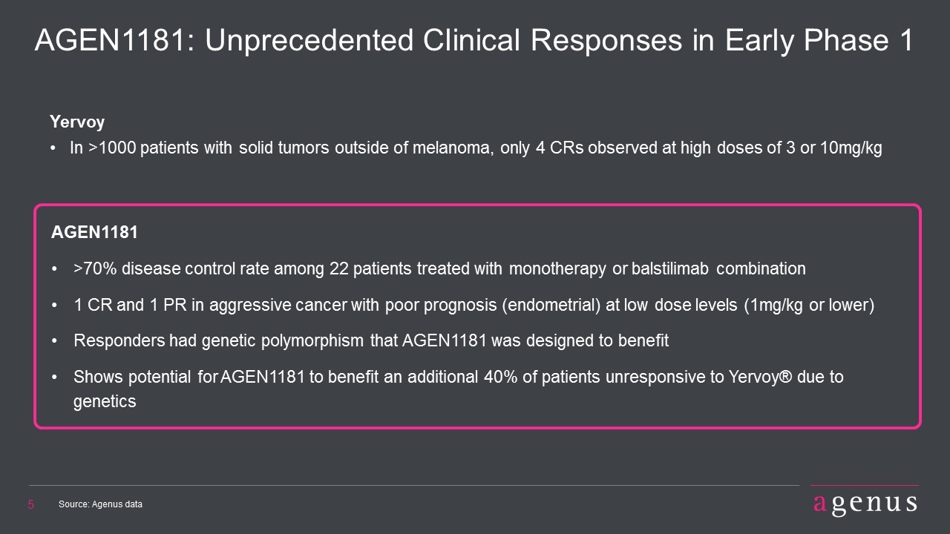This screenshot has height=534, width=950.
Task: Click the pink outlined box border
Action: tap(477, 205)
